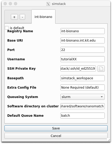Click the Default Queue Name field
The image size is (112, 144).
(82, 115)
